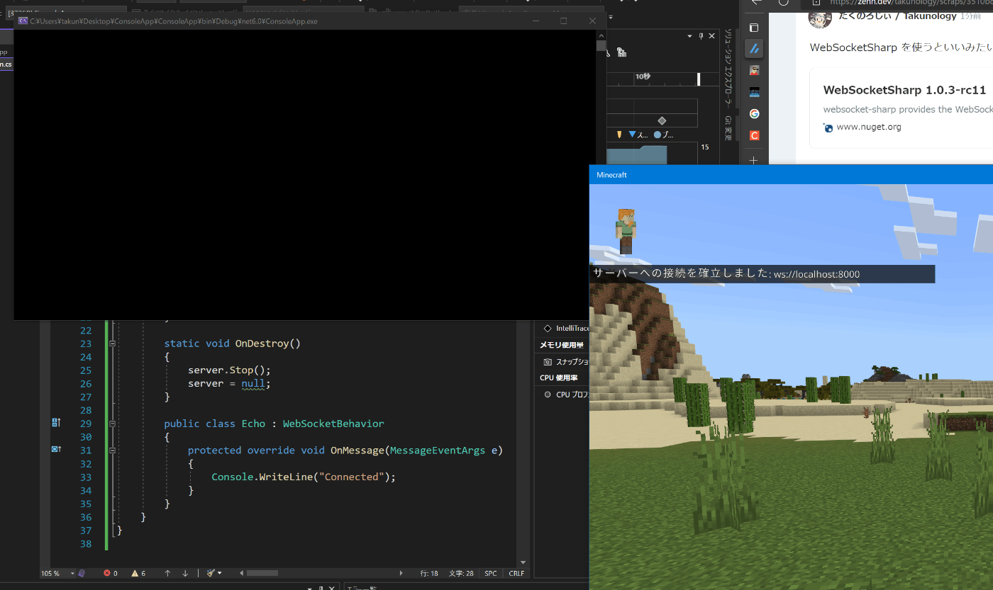
Task: Click the null keyword on line 26
Action: 253,383
